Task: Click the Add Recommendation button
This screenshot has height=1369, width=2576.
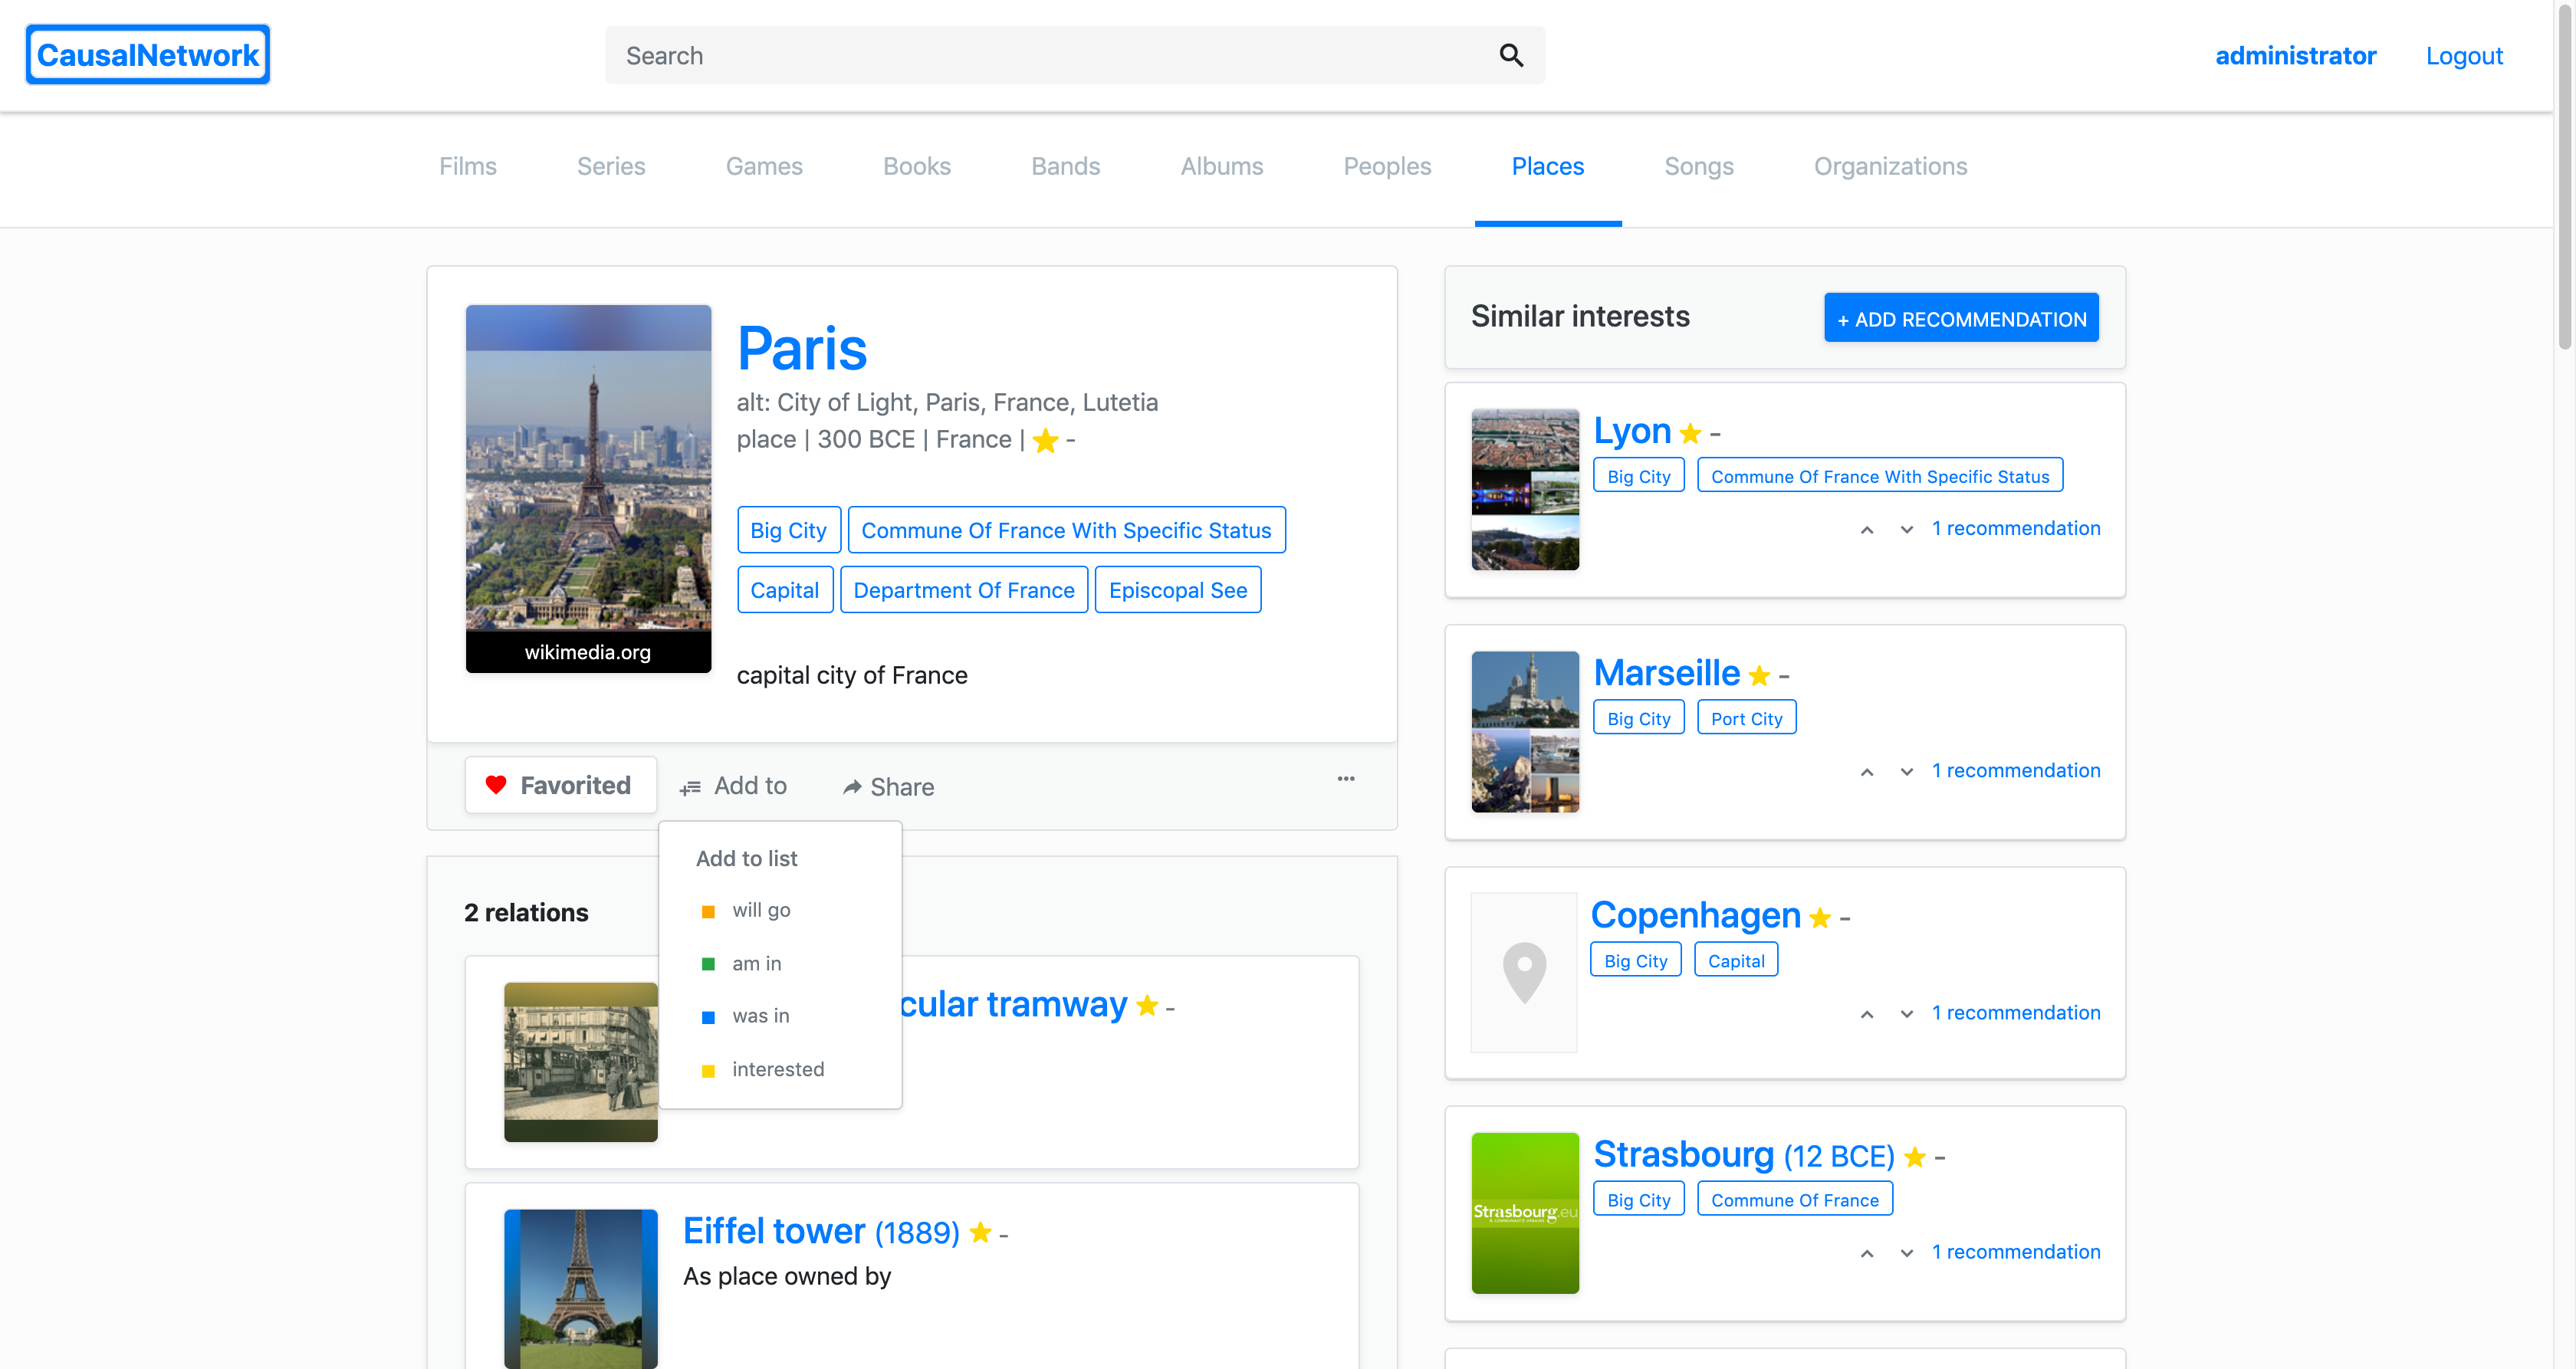Action: (1960, 319)
